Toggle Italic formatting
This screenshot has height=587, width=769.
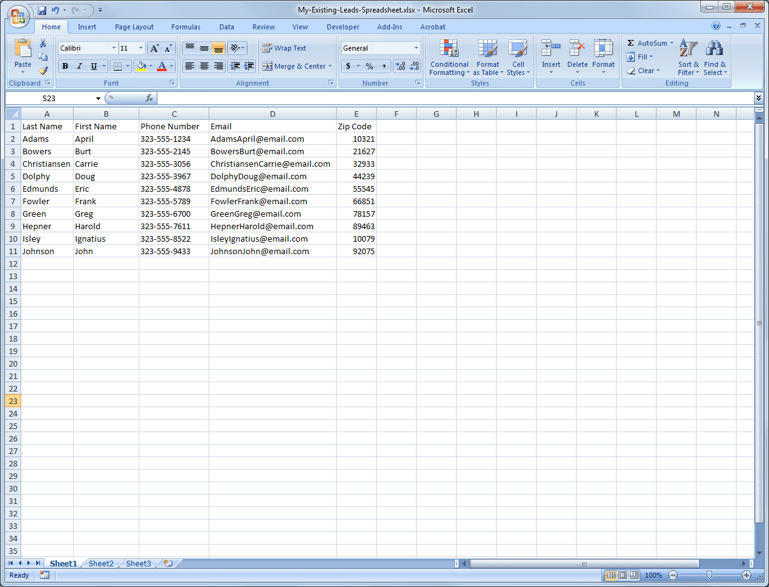pyautogui.click(x=79, y=66)
